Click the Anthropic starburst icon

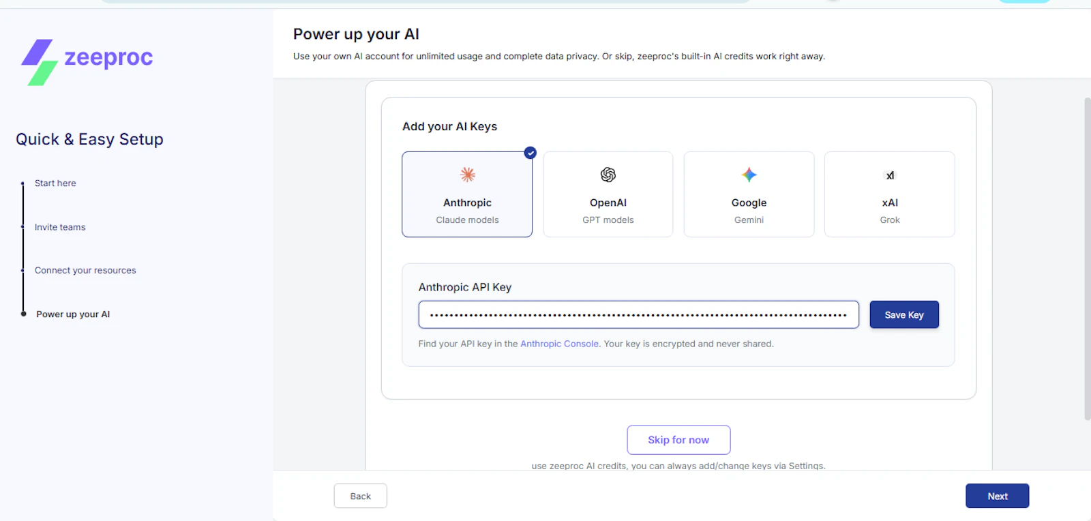click(467, 175)
